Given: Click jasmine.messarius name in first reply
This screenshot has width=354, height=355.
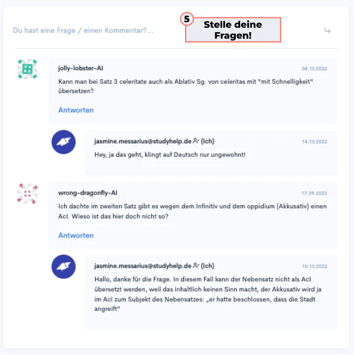Looking at the screenshot, I should click(143, 141).
